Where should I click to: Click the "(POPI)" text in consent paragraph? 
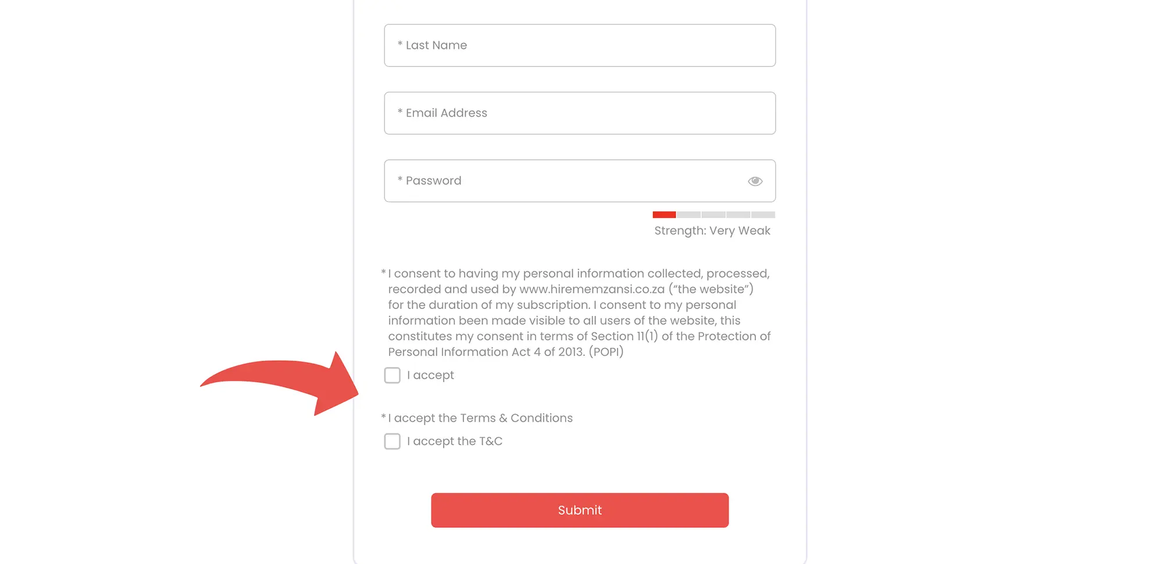(606, 352)
